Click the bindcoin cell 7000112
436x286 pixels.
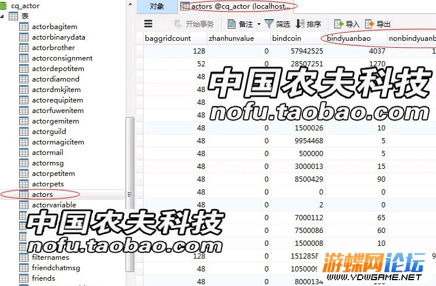click(298, 217)
